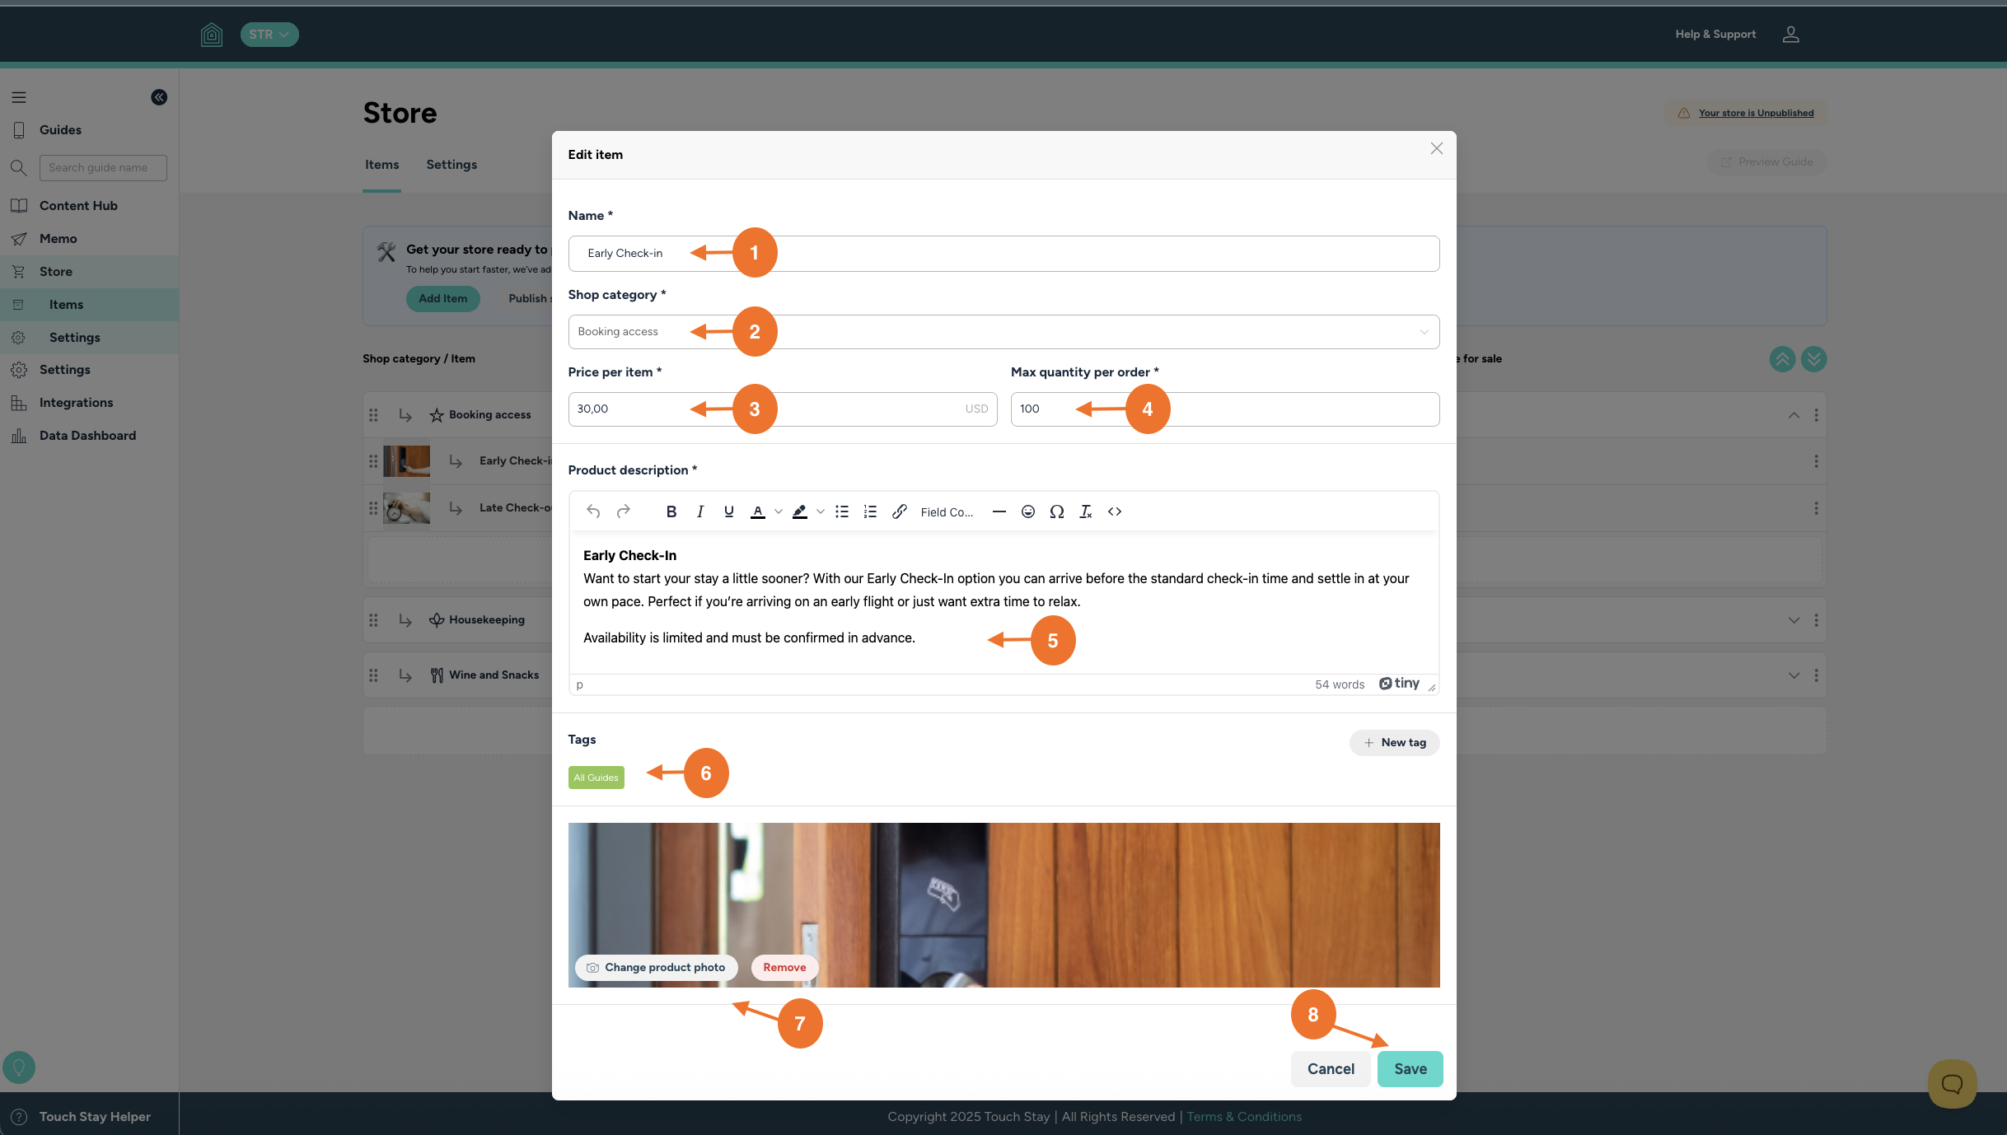The height and width of the screenshot is (1135, 2007).
Task: Collapse the sidebar with the double-arrow icon
Action: pos(159,97)
